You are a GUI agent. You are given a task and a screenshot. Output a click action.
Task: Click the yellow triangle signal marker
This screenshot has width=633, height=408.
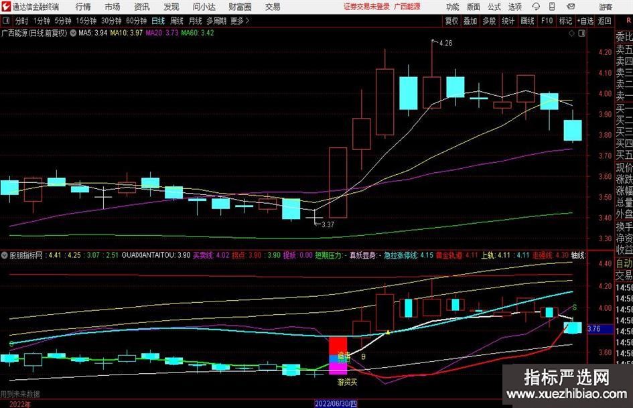click(x=388, y=332)
